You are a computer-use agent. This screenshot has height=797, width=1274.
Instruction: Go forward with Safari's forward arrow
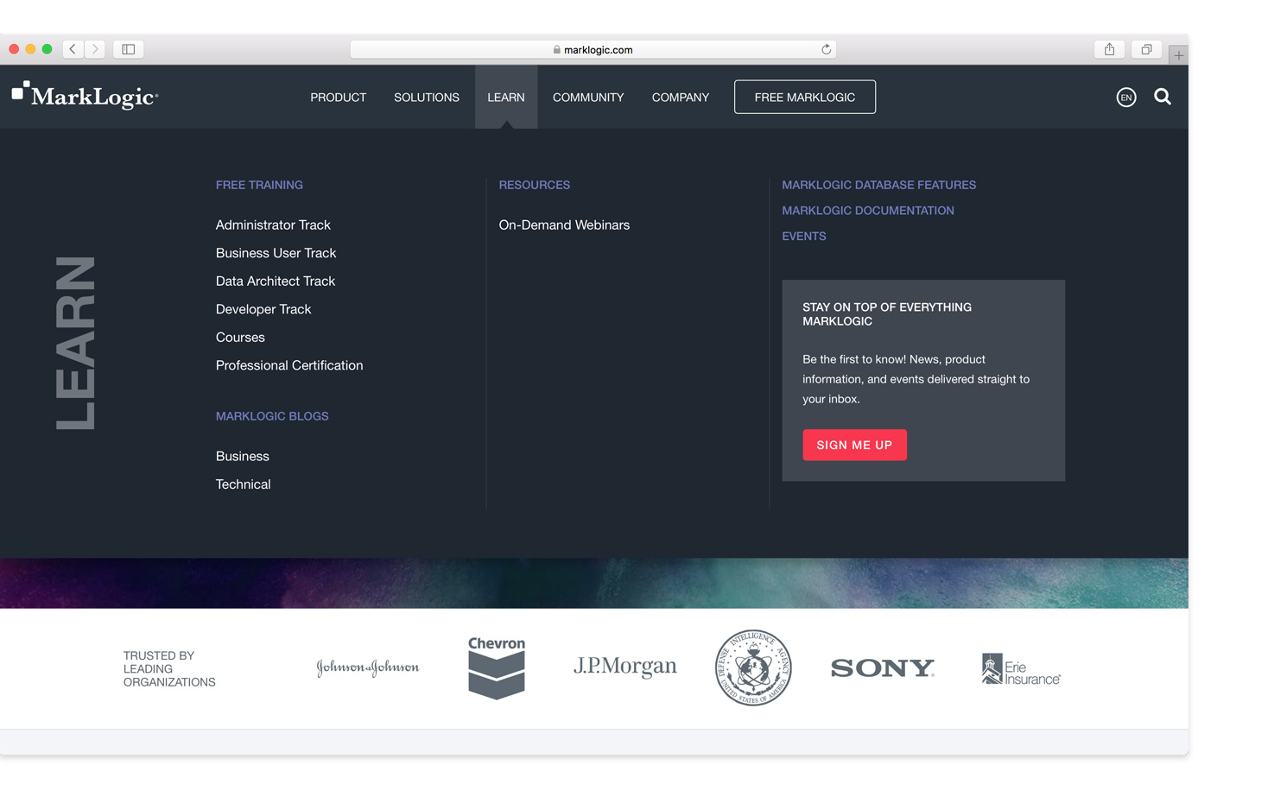(x=95, y=49)
